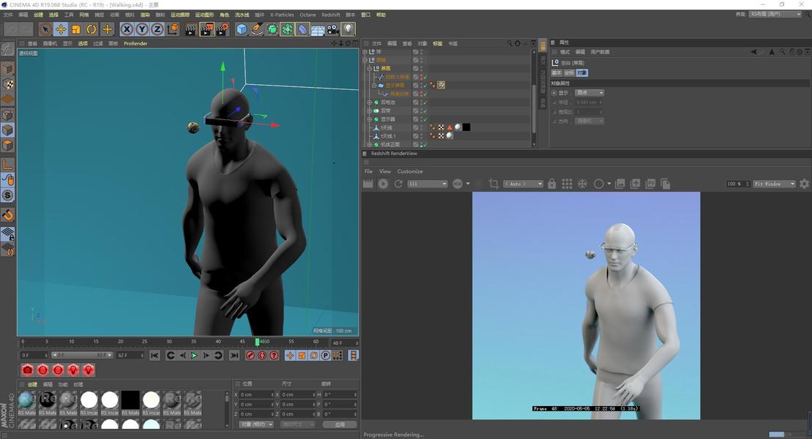This screenshot has height=439, width=812.
Task: Click the magnet snapping icon in left sidebar
Action: [x=8, y=214]
